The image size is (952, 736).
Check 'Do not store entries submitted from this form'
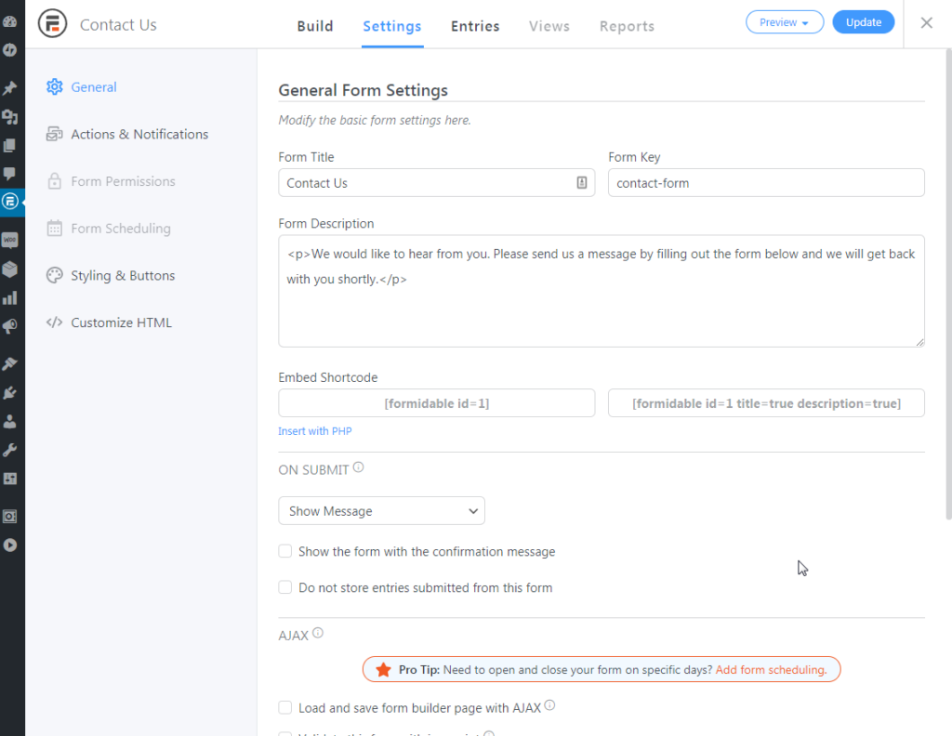pyautogui.click(x=285, y=587)
